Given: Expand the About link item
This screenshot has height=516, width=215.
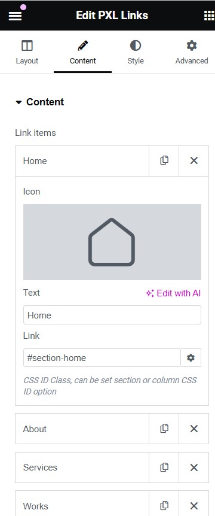Looking at the screenshot, I should coord(82,429).
